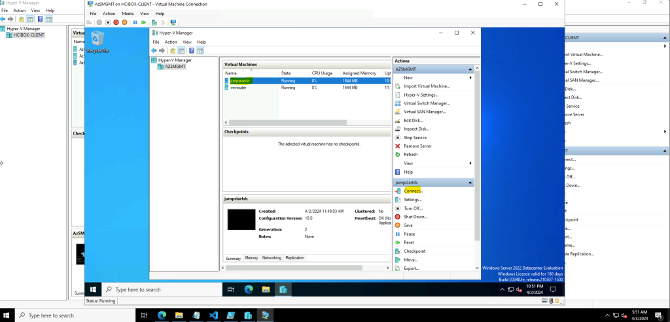Viewport: 670px width, 322px height.
Task: Switch to the Memory tab
Action: click(251, 258)
